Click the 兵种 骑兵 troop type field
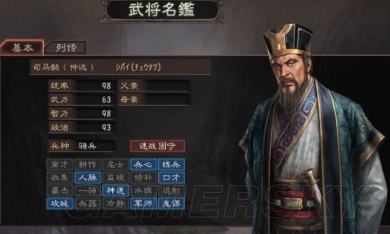The width and height of the screenshot is (390, 234). (x=82, y=146)
